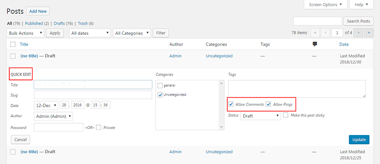Click the Filter button

coord(161,33)
